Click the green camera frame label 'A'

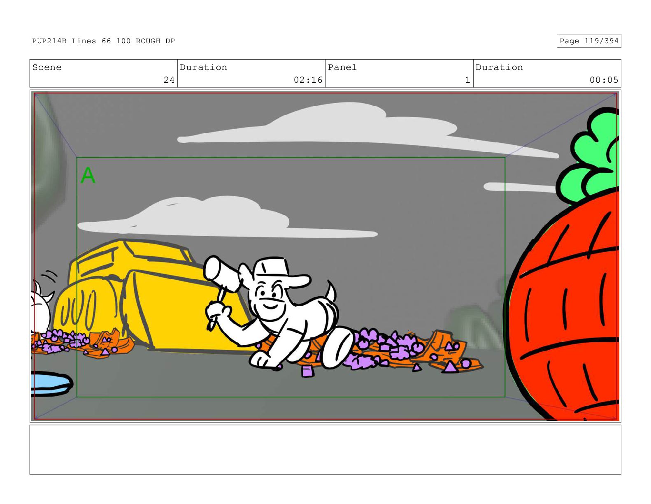point(88,176)
